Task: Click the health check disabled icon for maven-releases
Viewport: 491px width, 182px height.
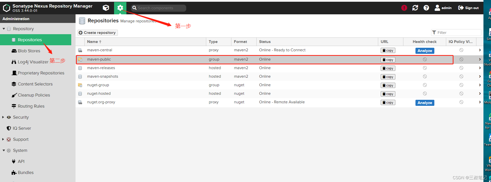Action: point(425,68)
